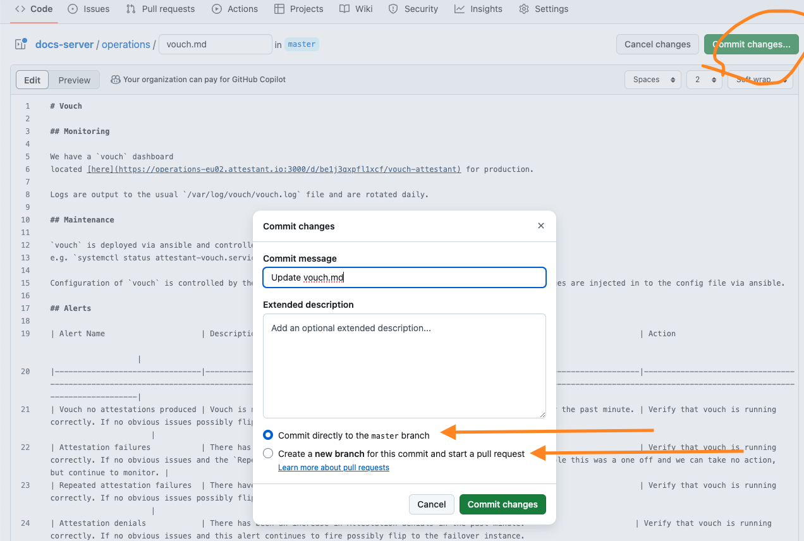Open the Security tab

point(413,9)
